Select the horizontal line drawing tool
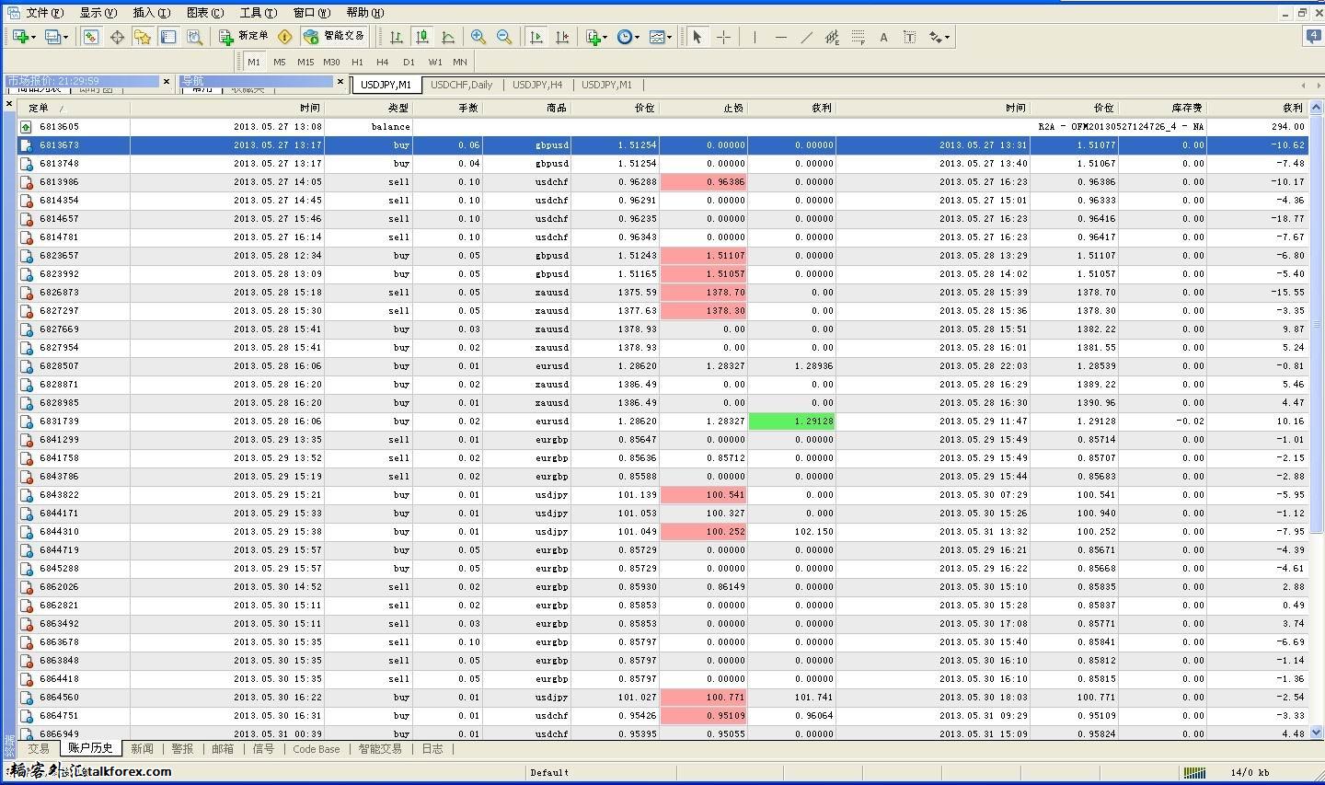Screen dimensions: 1325x785 780,37
